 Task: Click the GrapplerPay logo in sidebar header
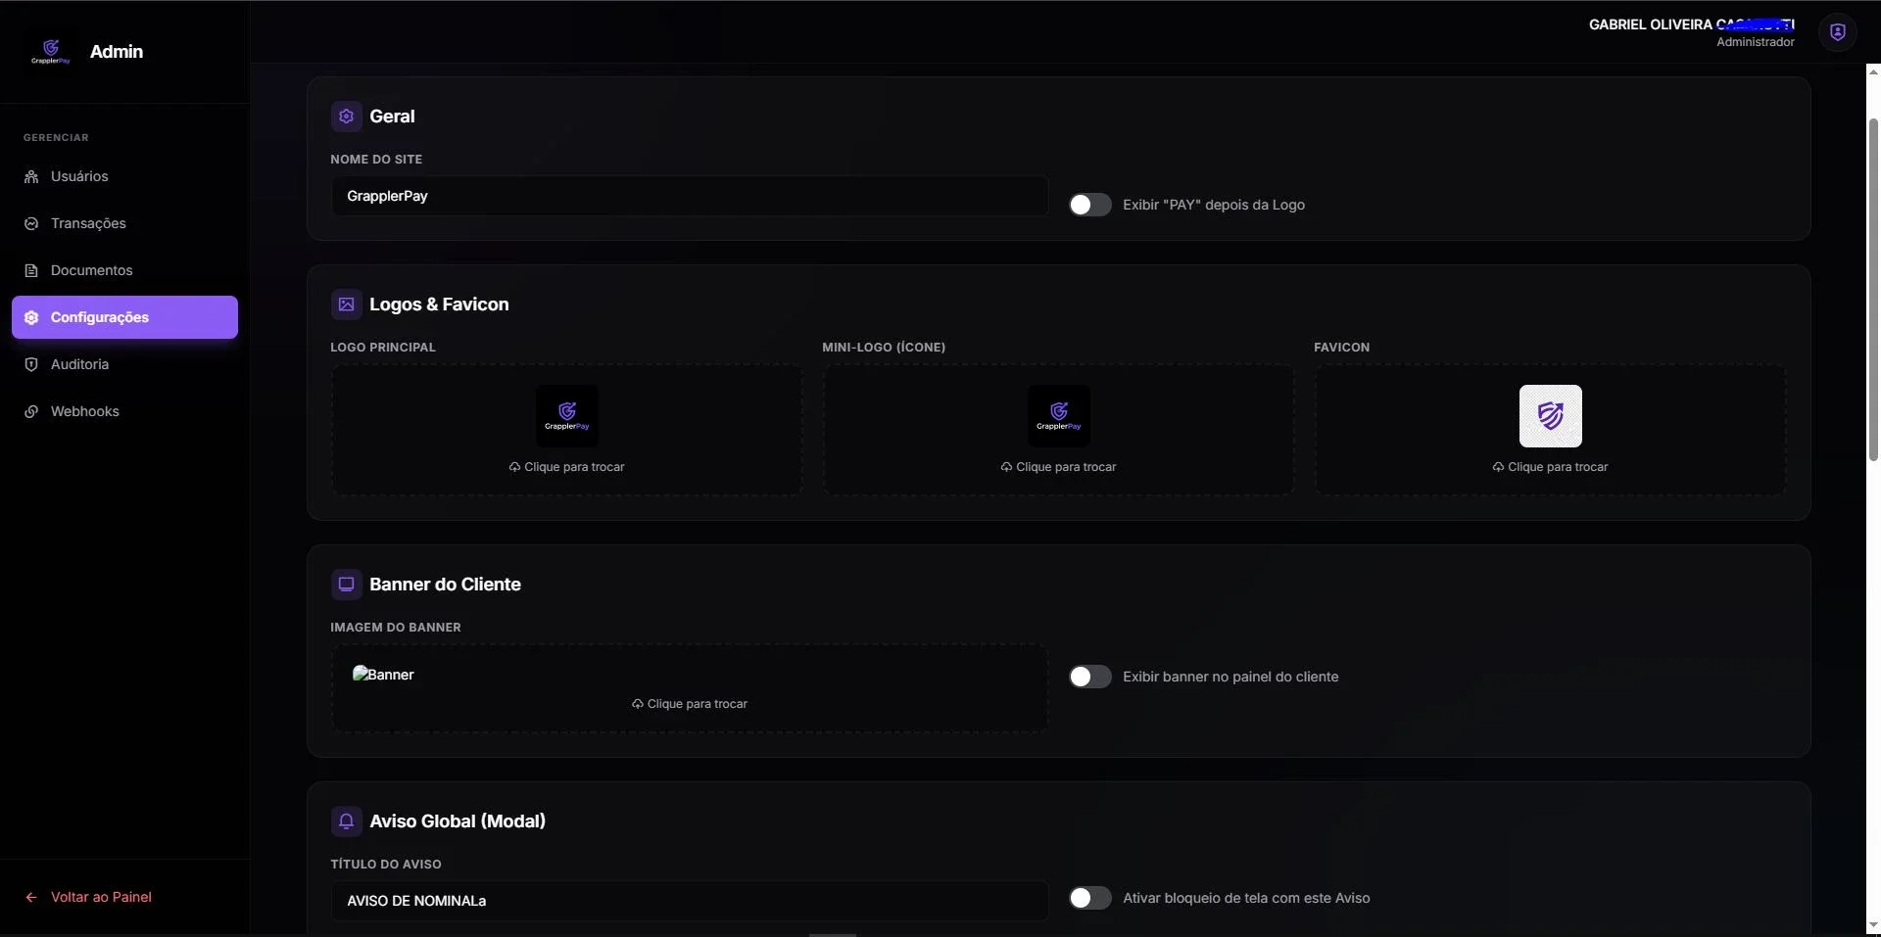point(51,51)
